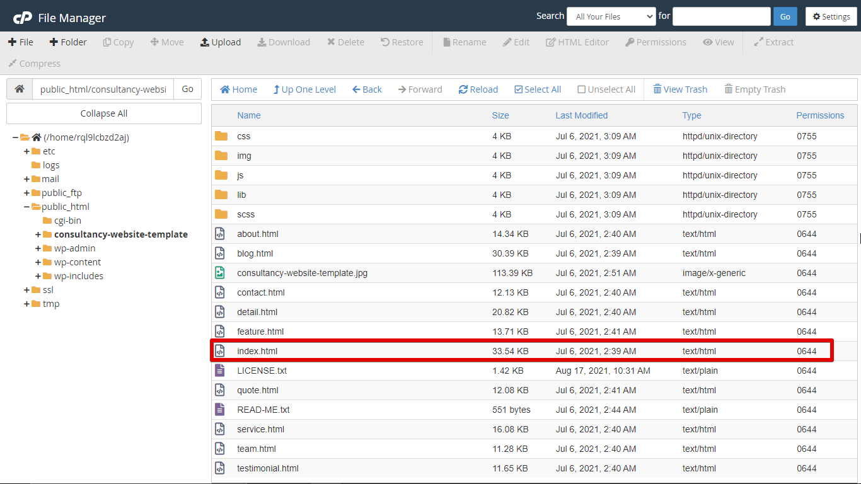861x484 pixels.
Task: Click the search text input field
Action: click(721, 16)
